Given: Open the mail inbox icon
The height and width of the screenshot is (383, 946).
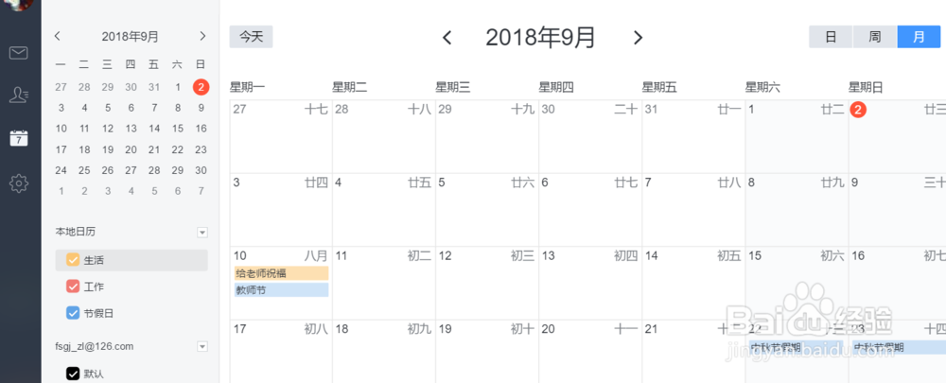Looking at the screenshot, I should 19,52.
